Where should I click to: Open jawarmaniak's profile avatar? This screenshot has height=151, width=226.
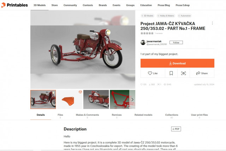click(143, 42)
